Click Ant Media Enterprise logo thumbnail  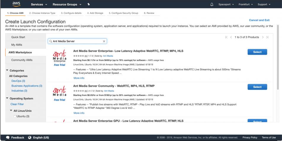click(x=60, y=58)
